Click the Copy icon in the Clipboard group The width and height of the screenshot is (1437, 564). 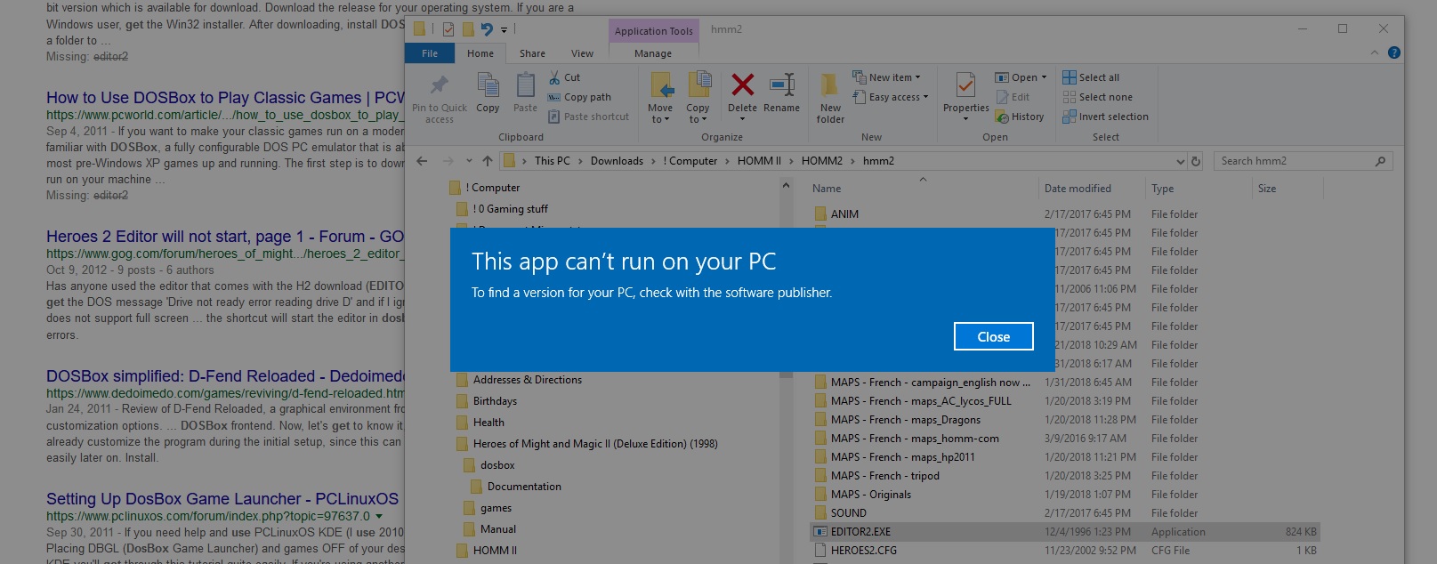click(488, 85)
